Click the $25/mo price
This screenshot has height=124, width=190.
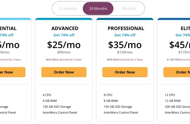tap(64, 45)
